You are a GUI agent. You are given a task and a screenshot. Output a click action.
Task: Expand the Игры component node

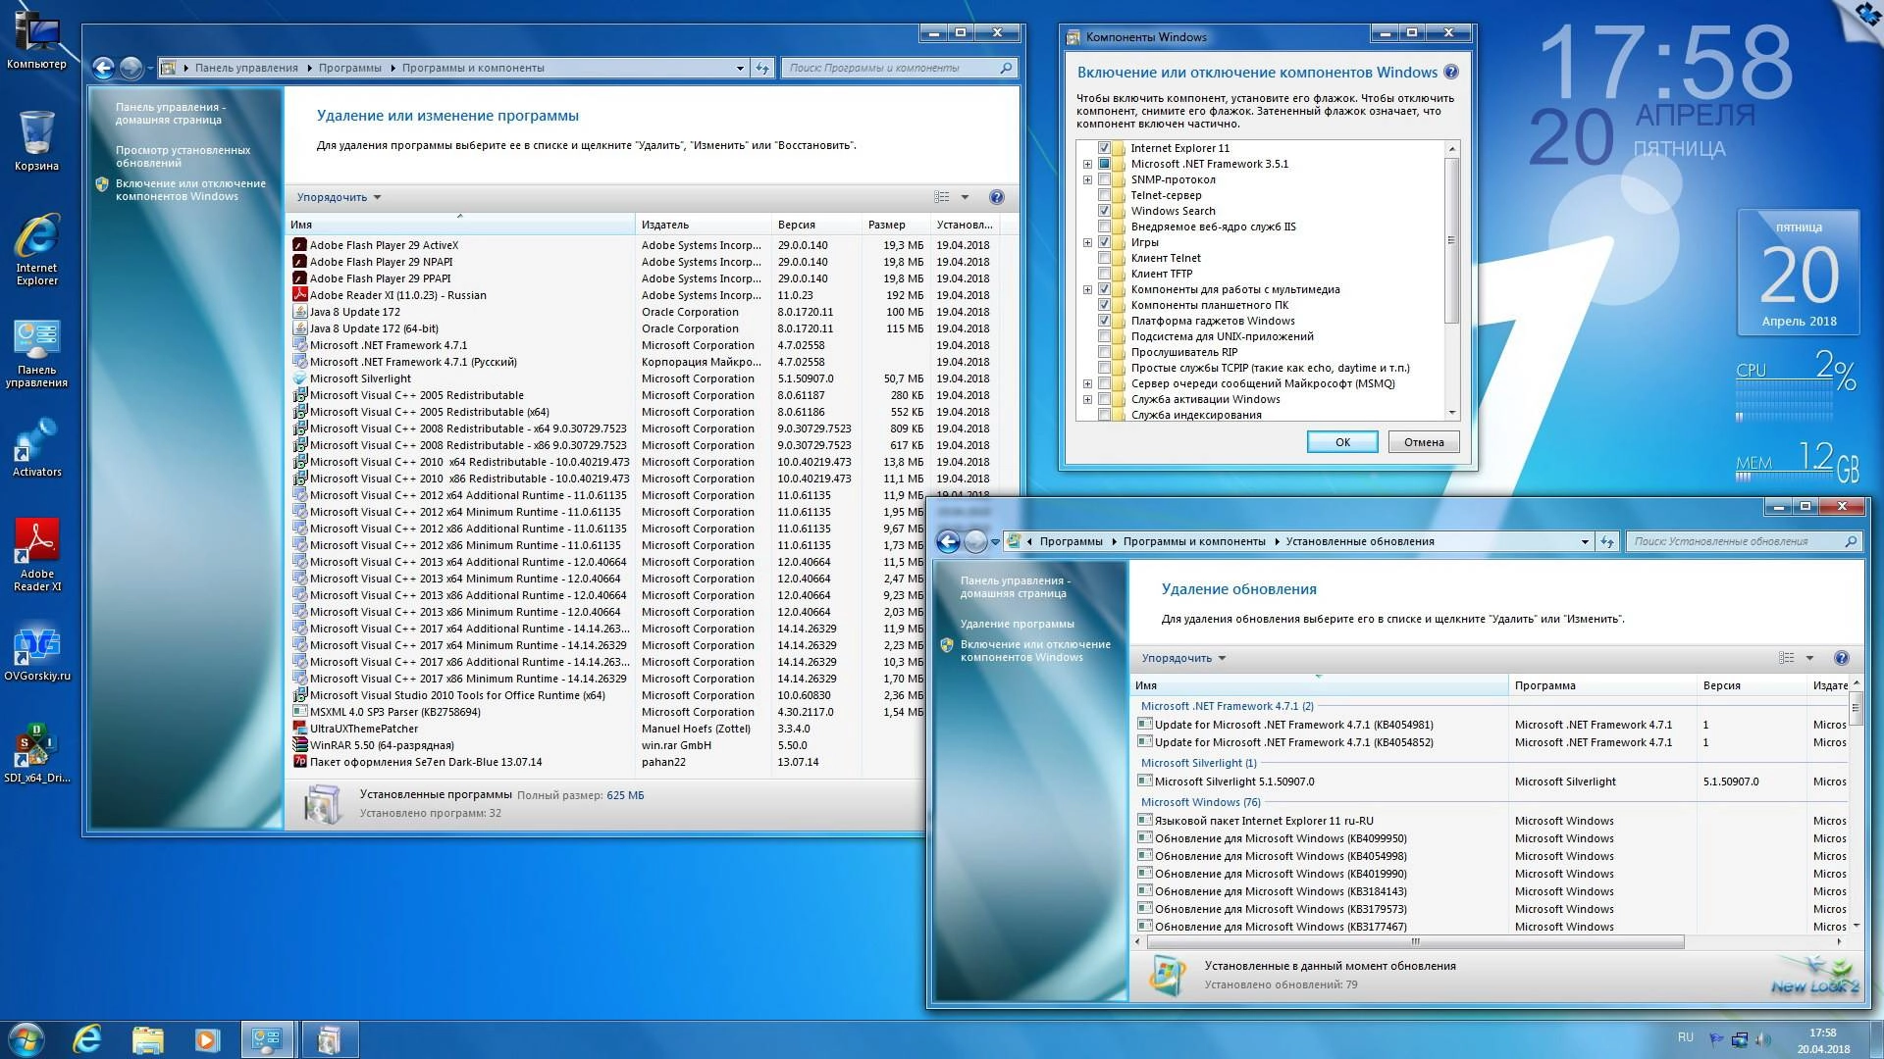point(1087,241)
